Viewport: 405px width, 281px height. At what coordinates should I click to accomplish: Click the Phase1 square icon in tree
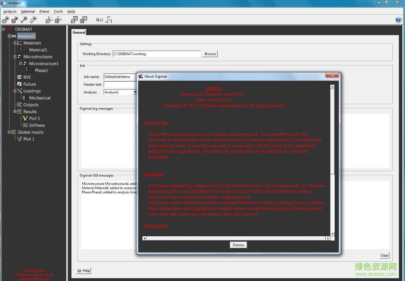(x=31, y=70)
